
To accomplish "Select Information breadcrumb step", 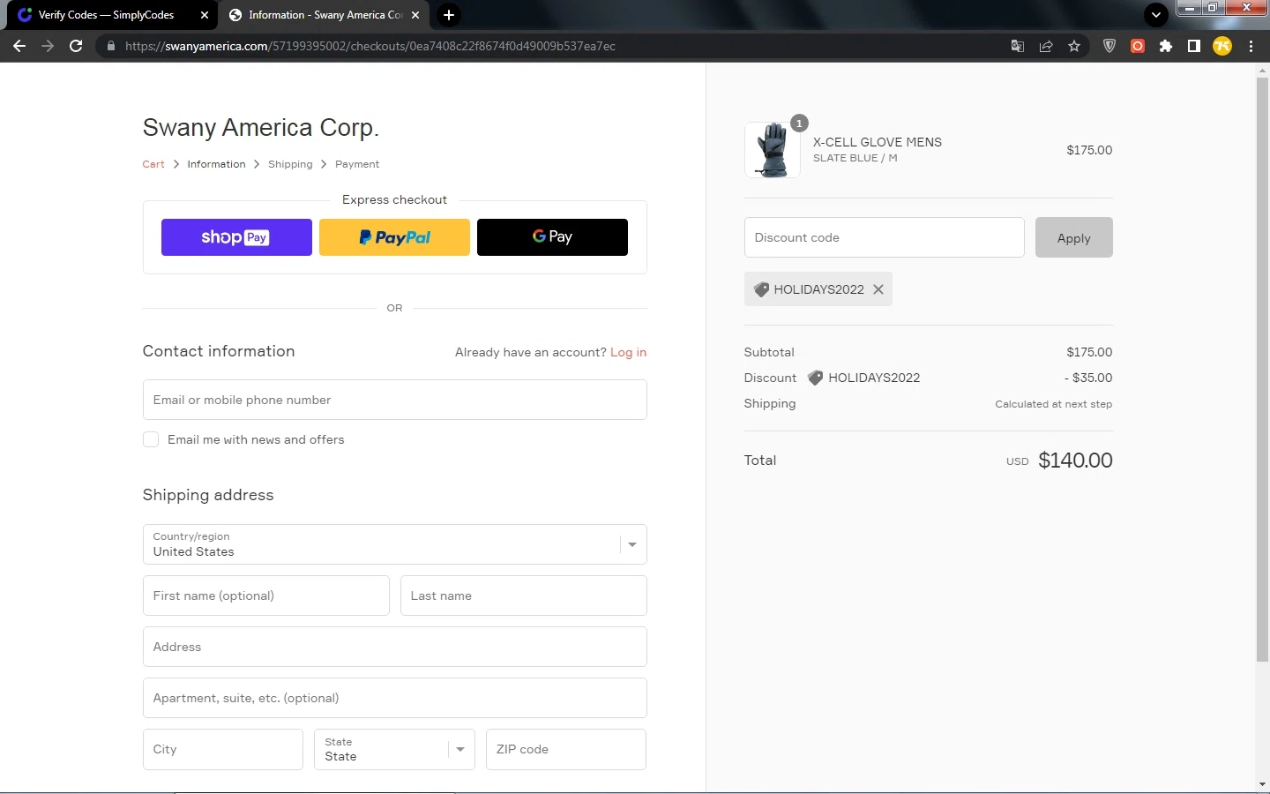I will pyautogui.click(x=216, y=164).
